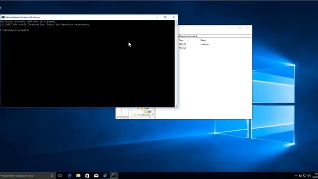
Task: Maximize the Command Prompt window
Action: pos(165,17)
